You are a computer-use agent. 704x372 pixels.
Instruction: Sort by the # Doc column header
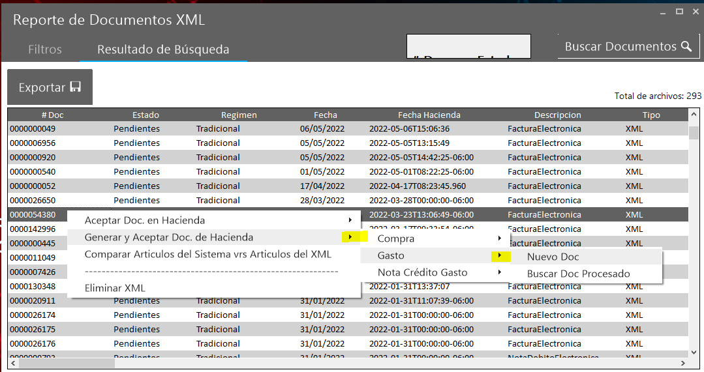pos(52,115)
